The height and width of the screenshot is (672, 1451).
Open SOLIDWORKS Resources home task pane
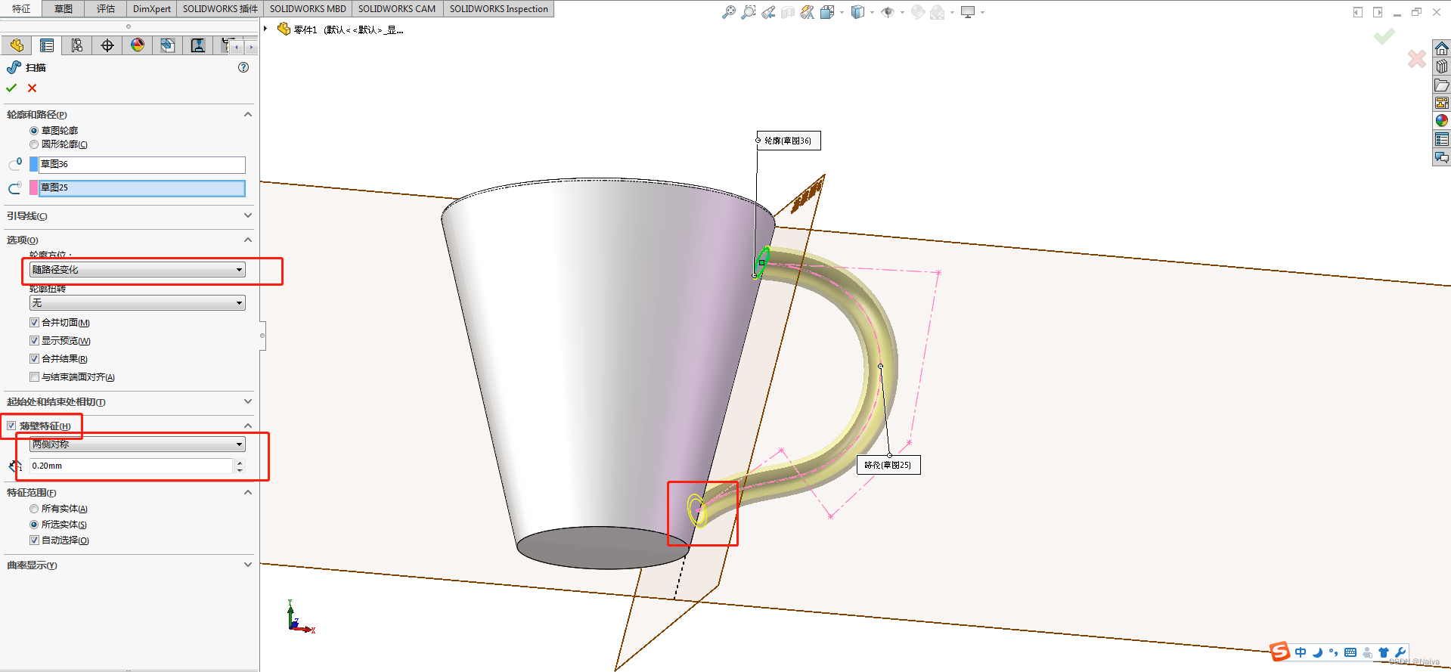pyautogui.click(x=1442, y=48)
